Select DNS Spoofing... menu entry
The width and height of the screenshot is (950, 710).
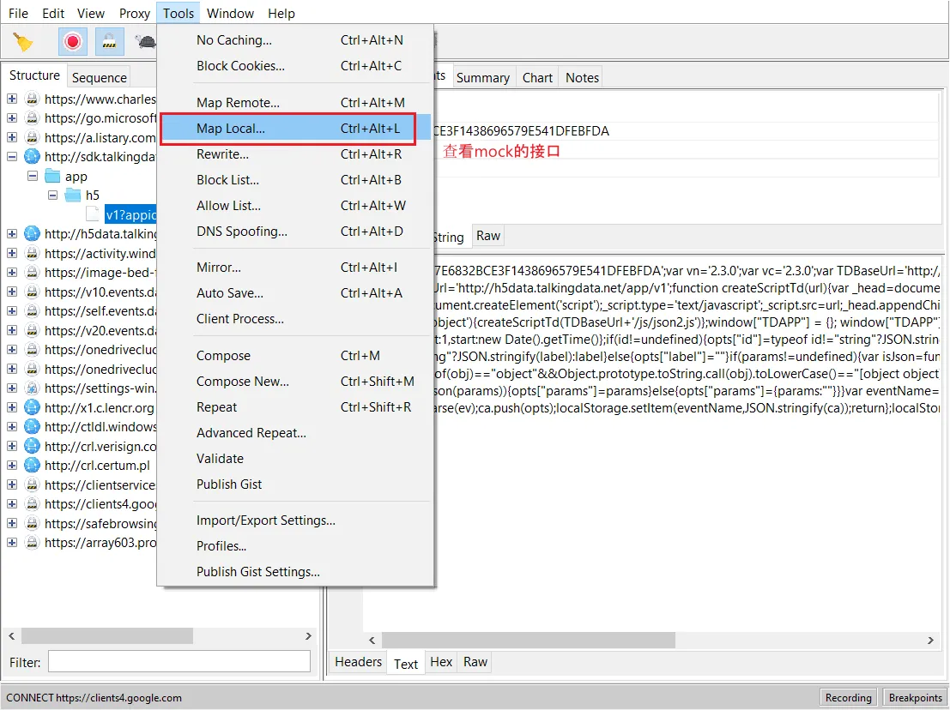(296, 232)
